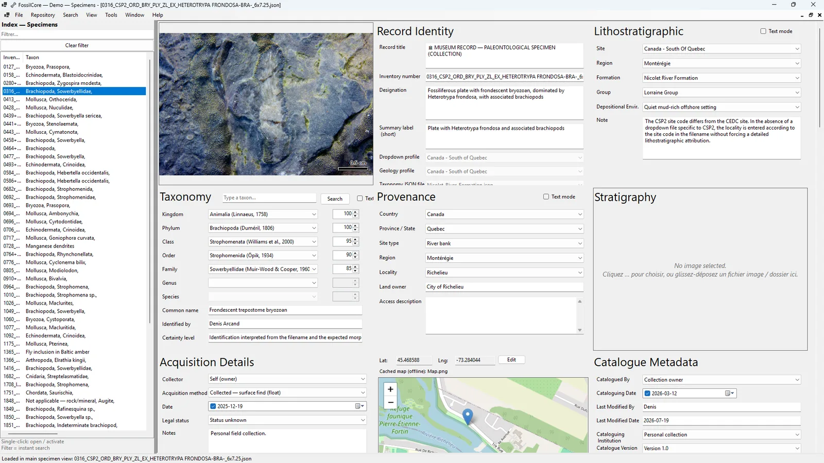Image resolution: width=824 pixels, height=463 pixels.
Task: Open the Tools menu
Action: pos(111,15)
